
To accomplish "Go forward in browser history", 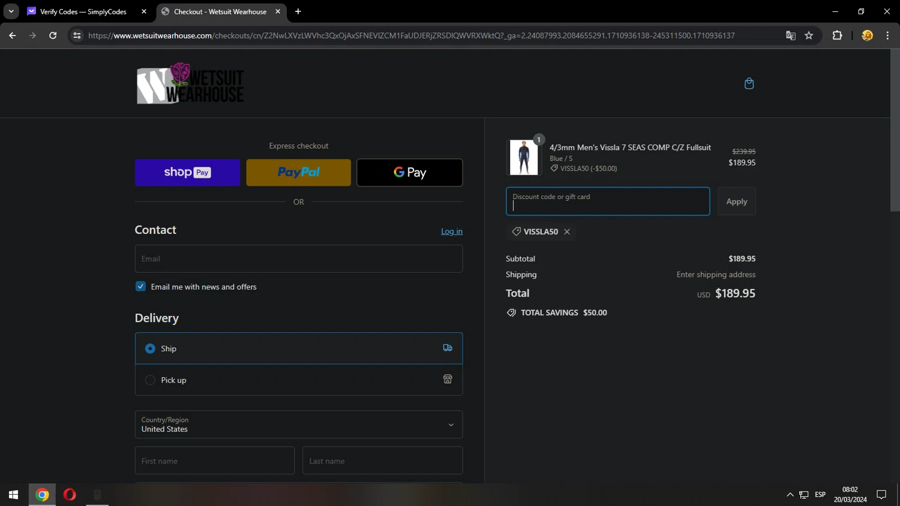I will 32,35.
